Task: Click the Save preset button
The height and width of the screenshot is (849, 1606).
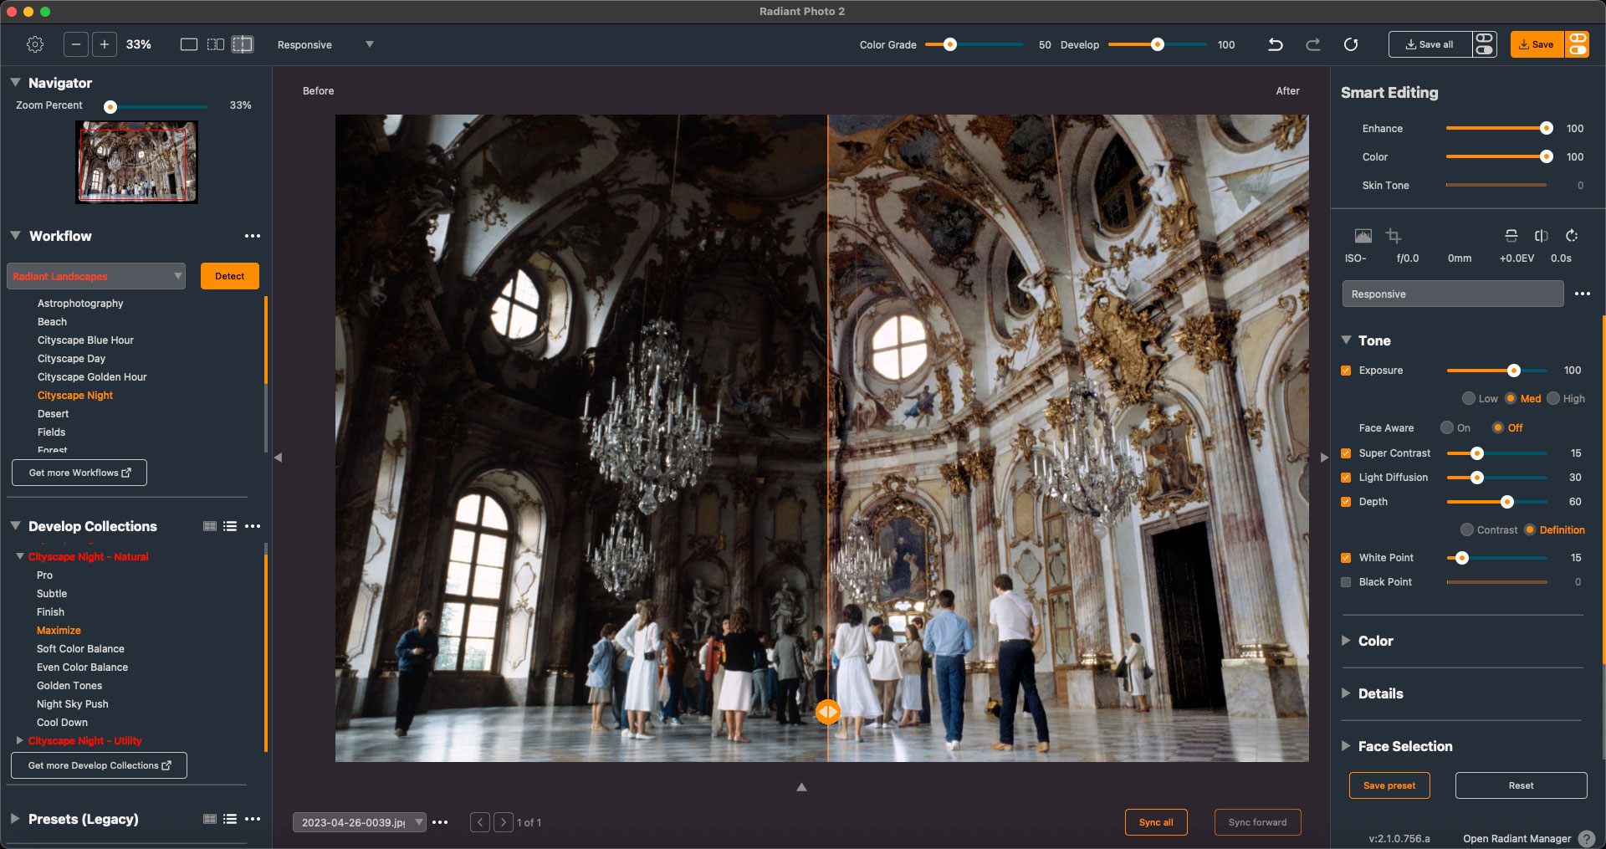Action: pos(1389,785)
